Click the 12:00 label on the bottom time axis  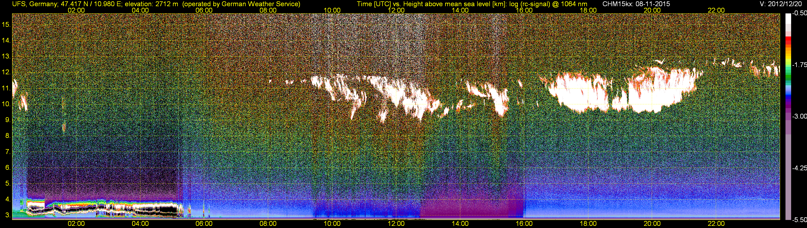pyautogui.click(x=396, y=224)
